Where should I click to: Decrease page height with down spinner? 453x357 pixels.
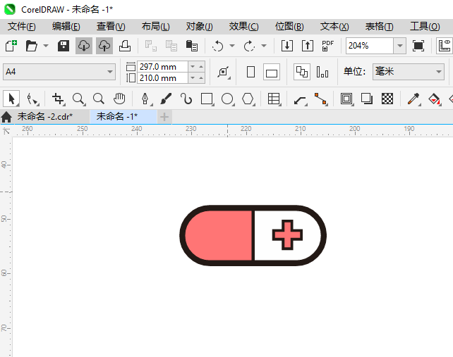pos(193,78)
